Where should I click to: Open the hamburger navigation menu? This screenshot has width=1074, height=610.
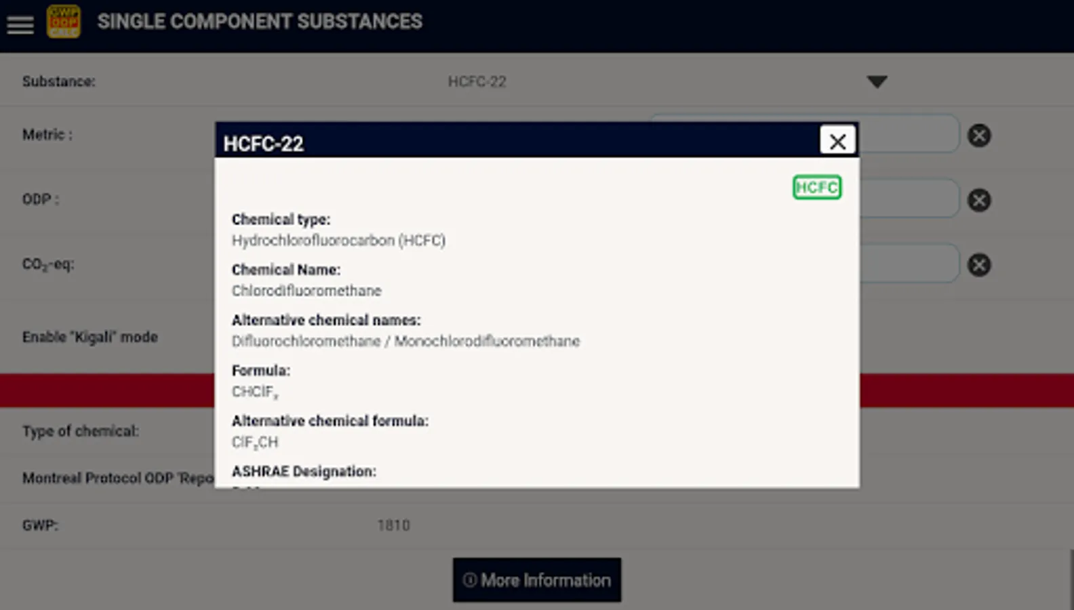20,24
